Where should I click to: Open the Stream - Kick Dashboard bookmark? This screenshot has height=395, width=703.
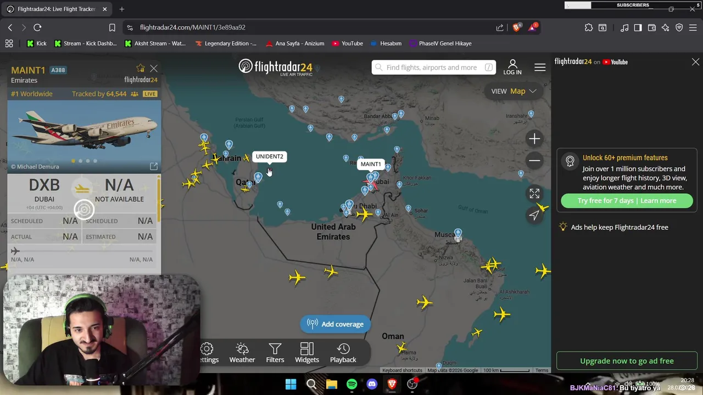(x=86, y=43)
